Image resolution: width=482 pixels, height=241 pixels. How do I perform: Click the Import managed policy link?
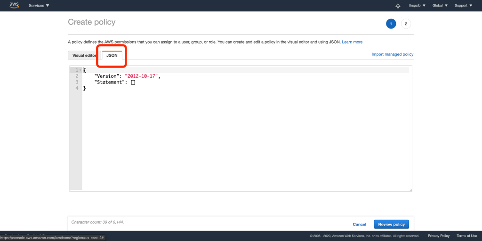(x=392, y=54)
